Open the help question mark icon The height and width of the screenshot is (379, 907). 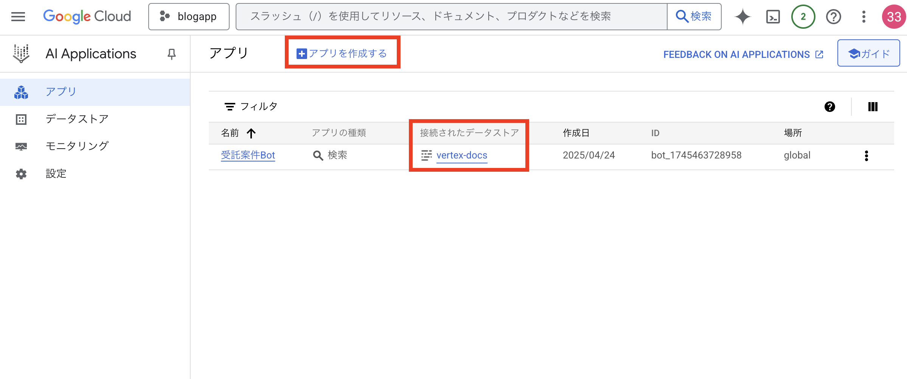point(833,16)
